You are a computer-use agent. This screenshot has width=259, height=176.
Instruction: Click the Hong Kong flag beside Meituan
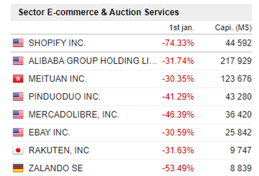[18, 78]
